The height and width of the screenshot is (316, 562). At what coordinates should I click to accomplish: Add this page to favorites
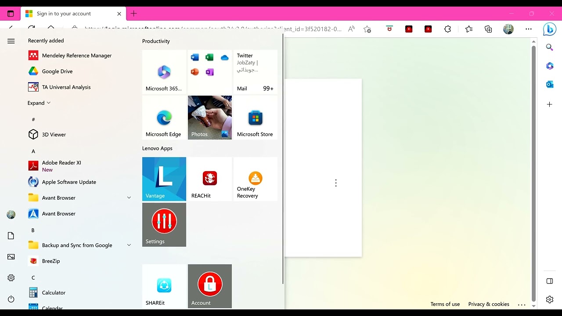click(x=367, y=29)
